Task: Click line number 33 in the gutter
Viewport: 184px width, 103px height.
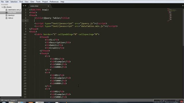Action: point(25,97)
